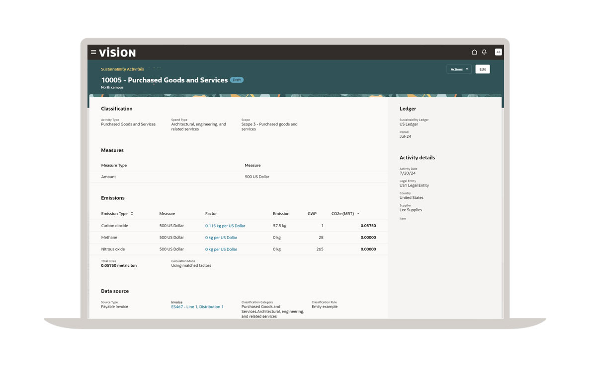
Task: Sort by Emission Type using sort arrows
Action: [132, 214]
